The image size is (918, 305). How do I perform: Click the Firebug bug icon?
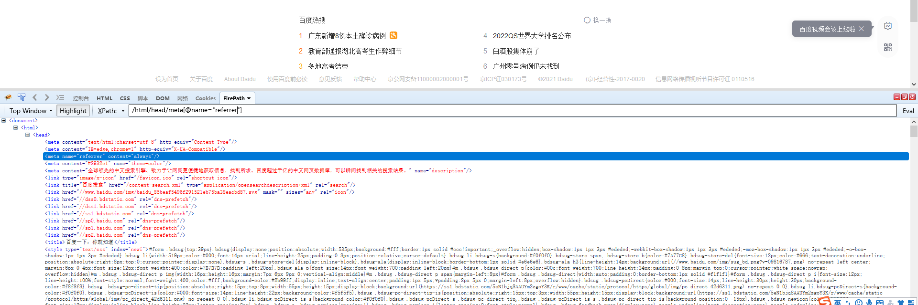point(8,97)
